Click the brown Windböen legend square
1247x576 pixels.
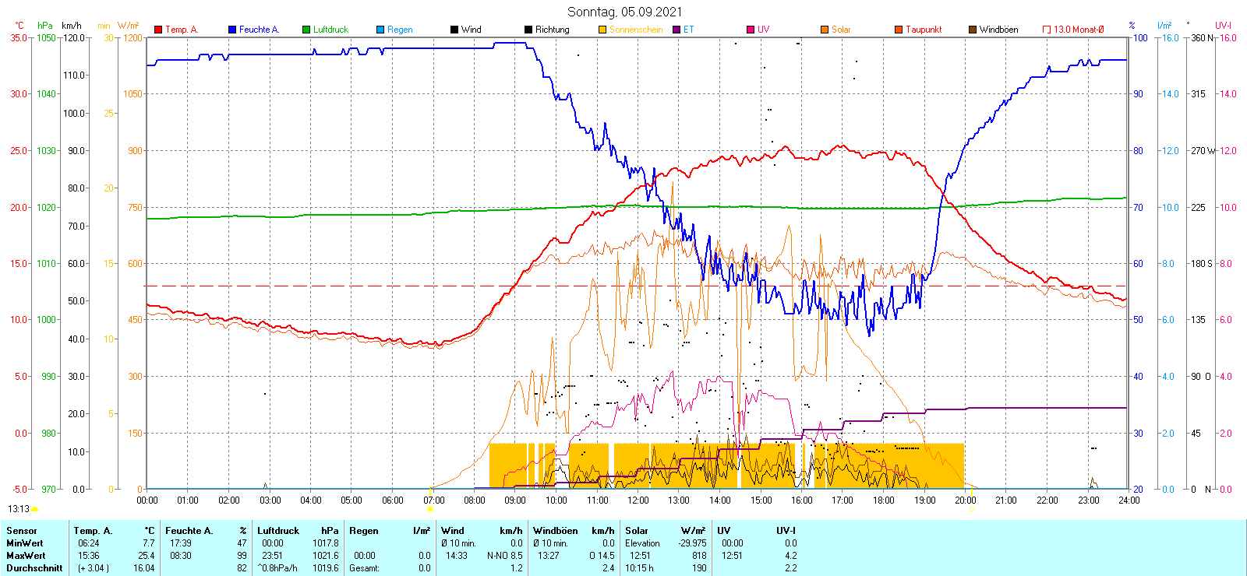pyautogui.click(x=973, y=30)
